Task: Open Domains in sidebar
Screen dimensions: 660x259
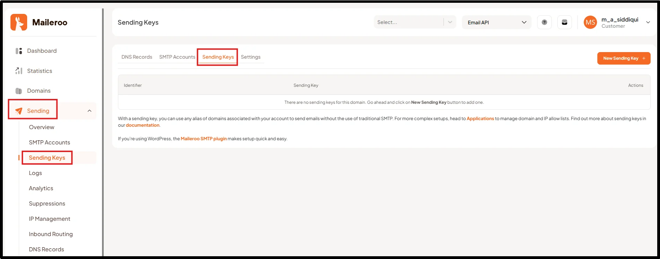Action: pyautogui.click(x=39, y=91)
